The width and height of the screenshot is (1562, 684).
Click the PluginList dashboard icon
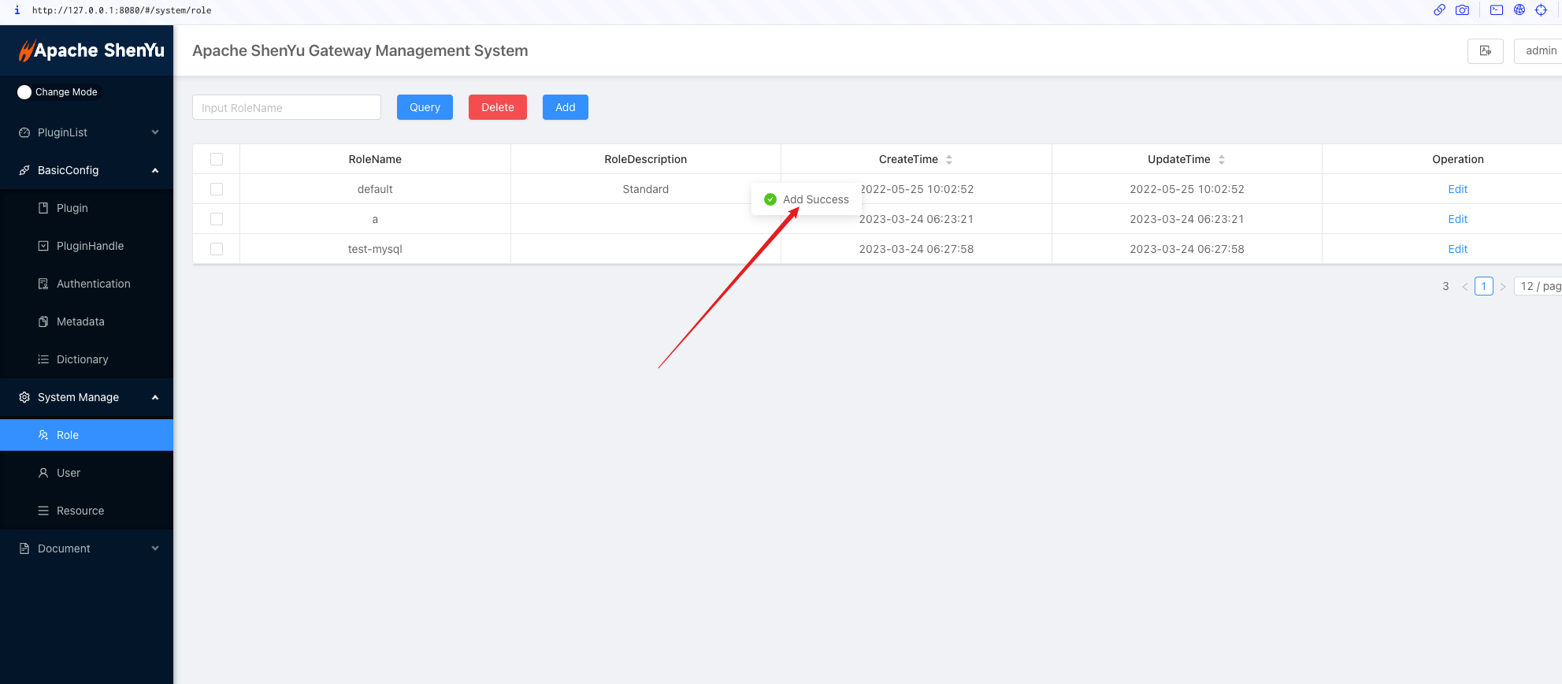pyautogui.click(x=24, y=132)
